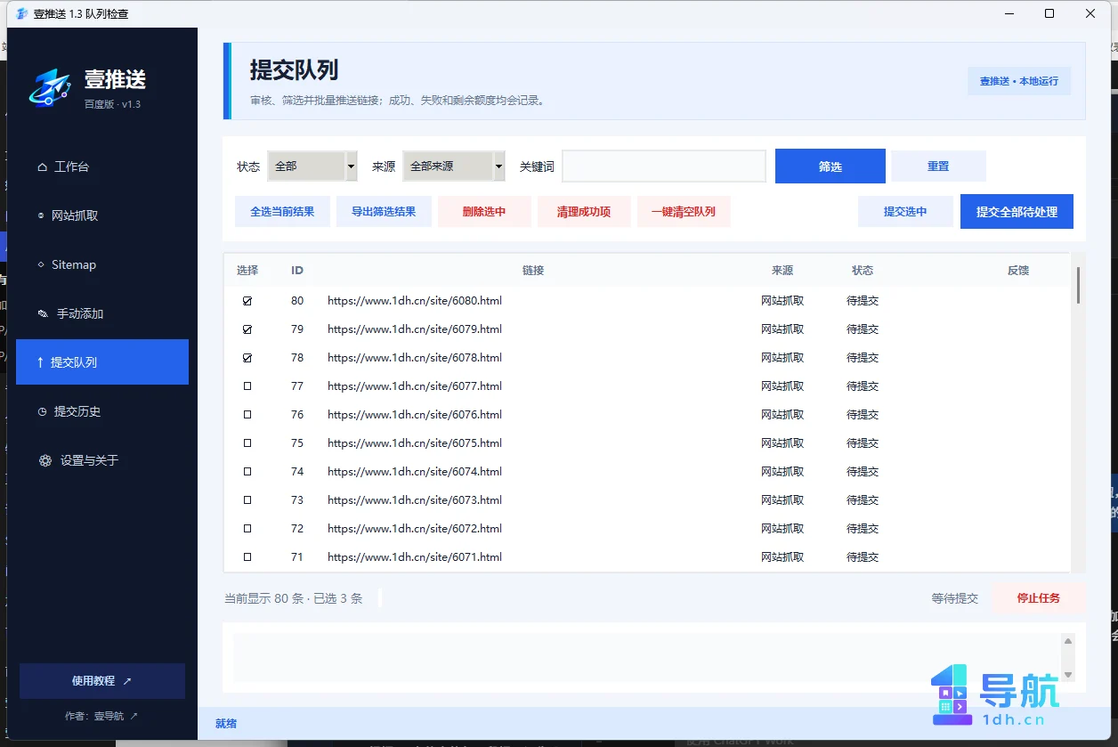The width and height of the screenshot is (1118, 747).
Task: Go to the 手动添加 page
Action: click(102, 313)
